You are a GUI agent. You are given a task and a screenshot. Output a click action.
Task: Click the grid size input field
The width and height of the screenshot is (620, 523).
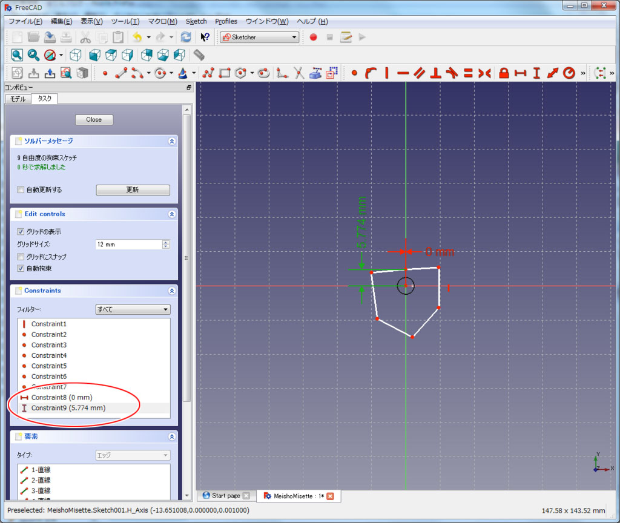click(x=130, y=245)
